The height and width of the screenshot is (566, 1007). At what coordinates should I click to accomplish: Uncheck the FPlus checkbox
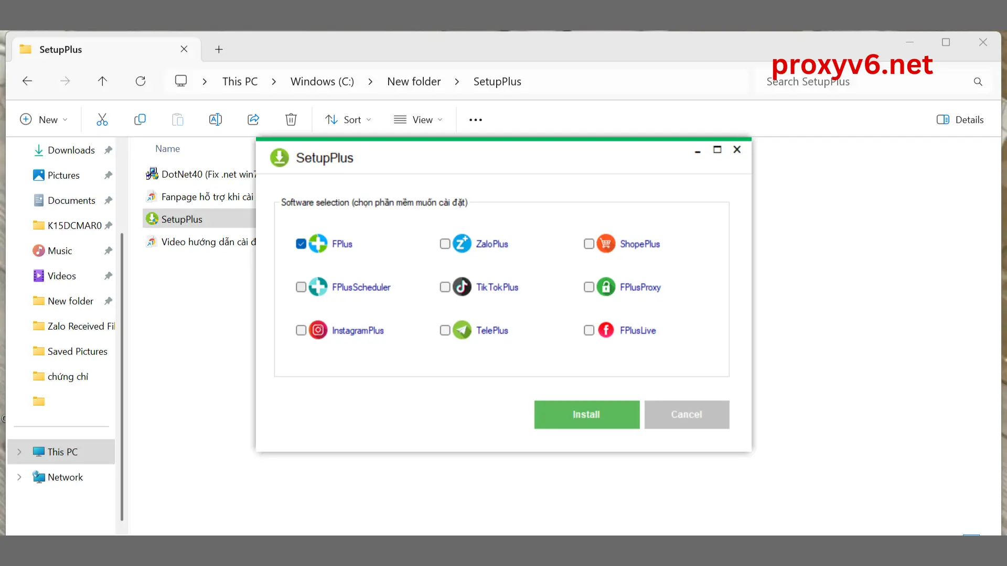click(x=301, y=244)
